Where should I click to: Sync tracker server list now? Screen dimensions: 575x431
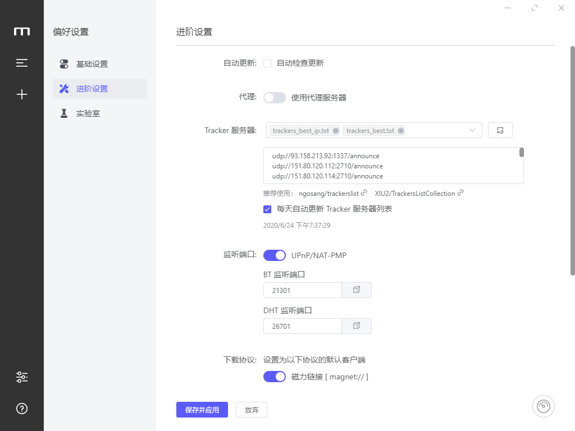[500, 130]
